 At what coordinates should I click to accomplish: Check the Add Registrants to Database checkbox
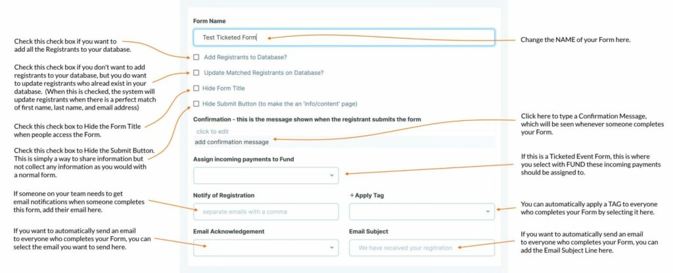pos(196,57)
